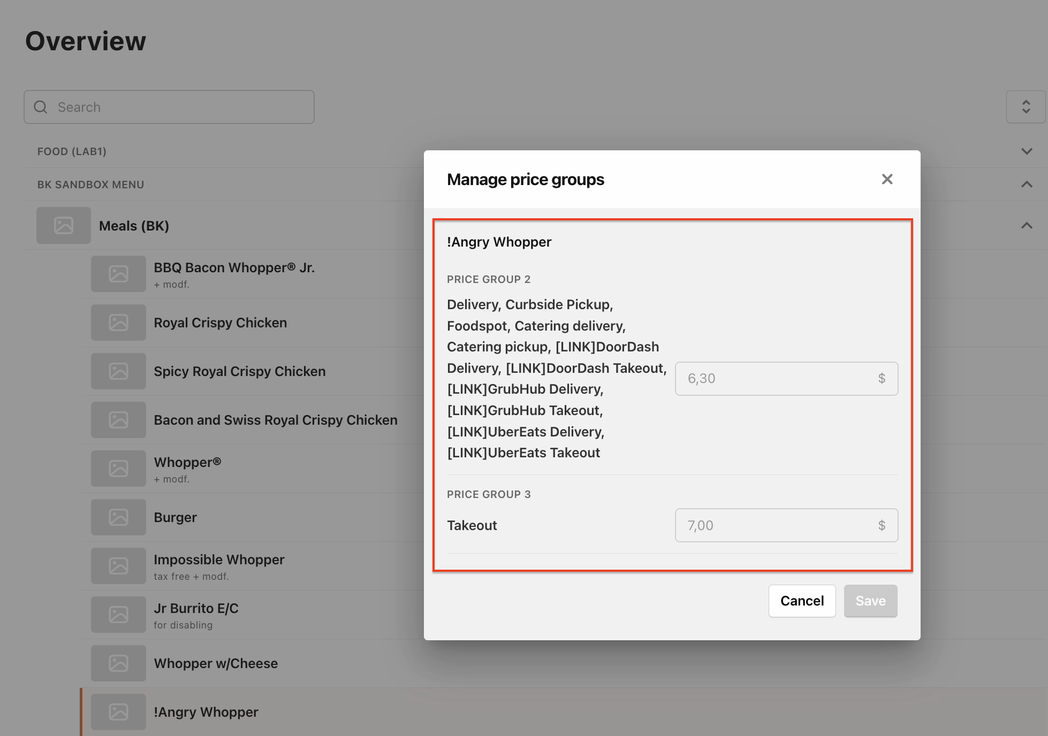Image resolution: width=1048 pixels, height=736 pixels.
Task: Edit the Takeout price field
Action: click(786, 525)
